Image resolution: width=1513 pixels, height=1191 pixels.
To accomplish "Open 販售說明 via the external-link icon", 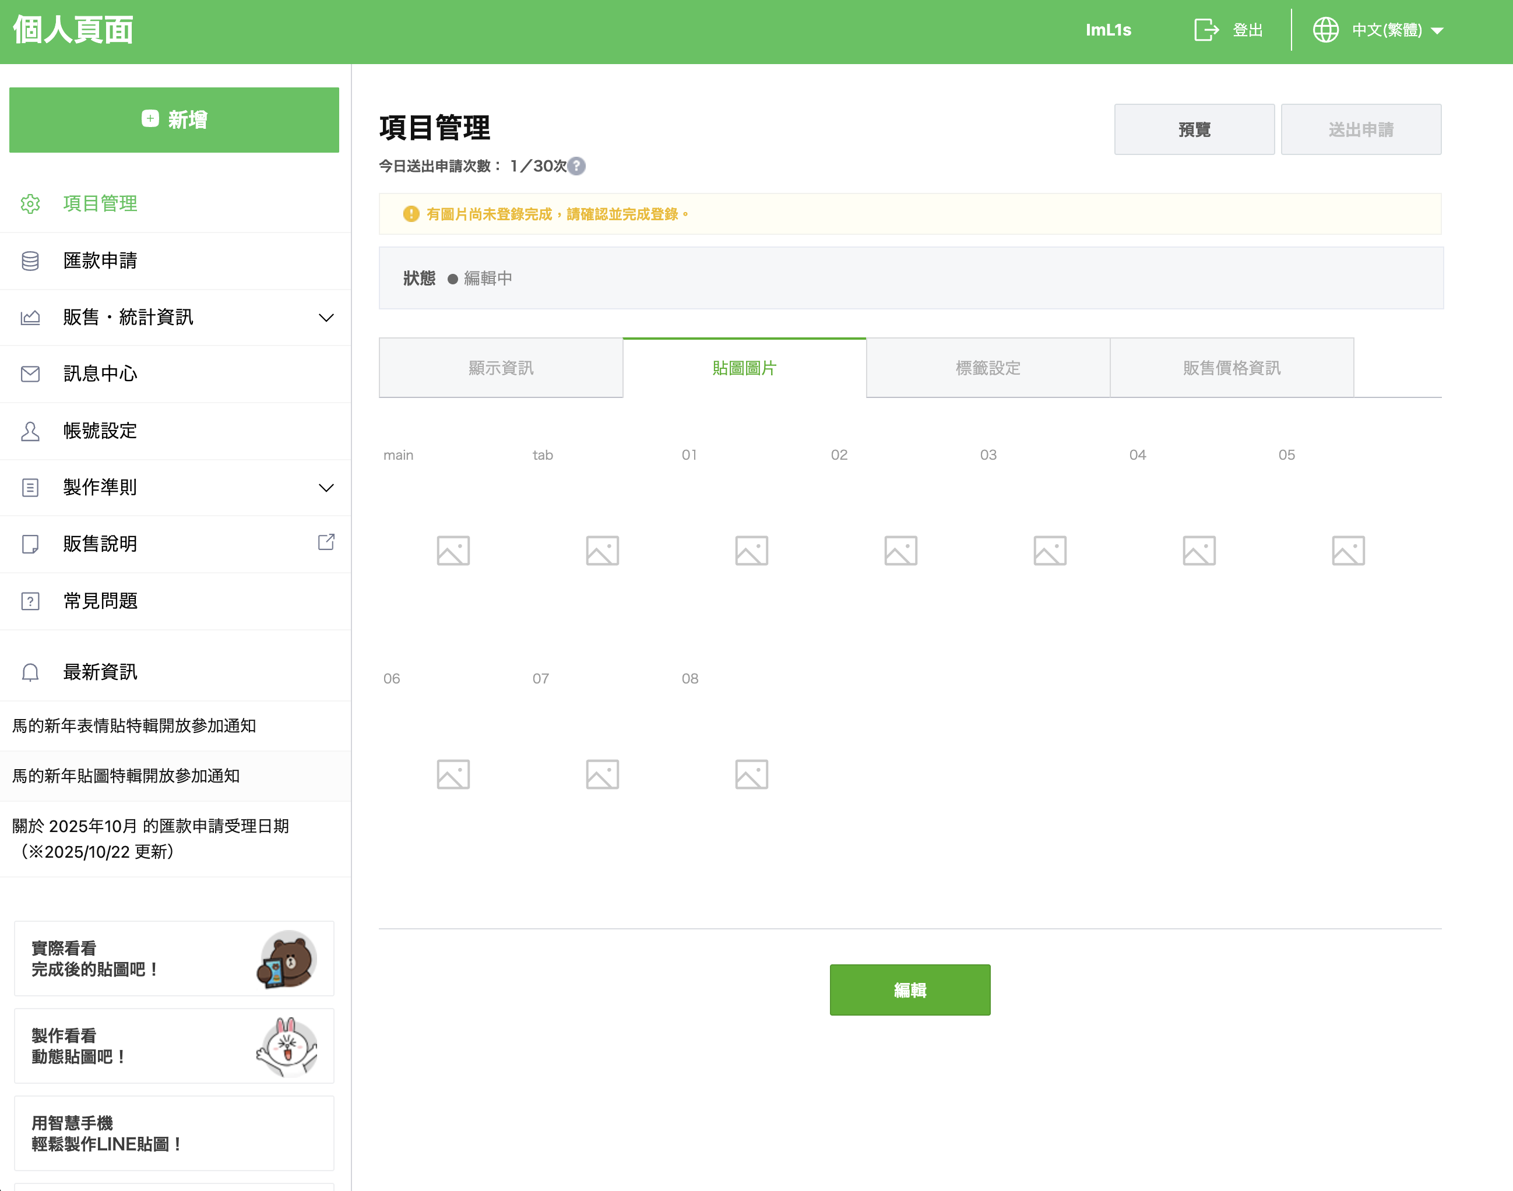I will [326, 541].
